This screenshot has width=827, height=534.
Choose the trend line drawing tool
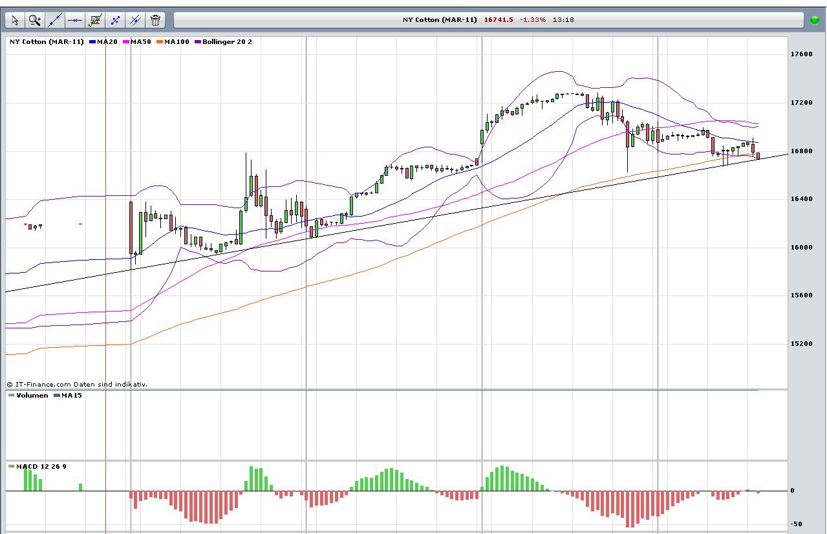[55, 20]
